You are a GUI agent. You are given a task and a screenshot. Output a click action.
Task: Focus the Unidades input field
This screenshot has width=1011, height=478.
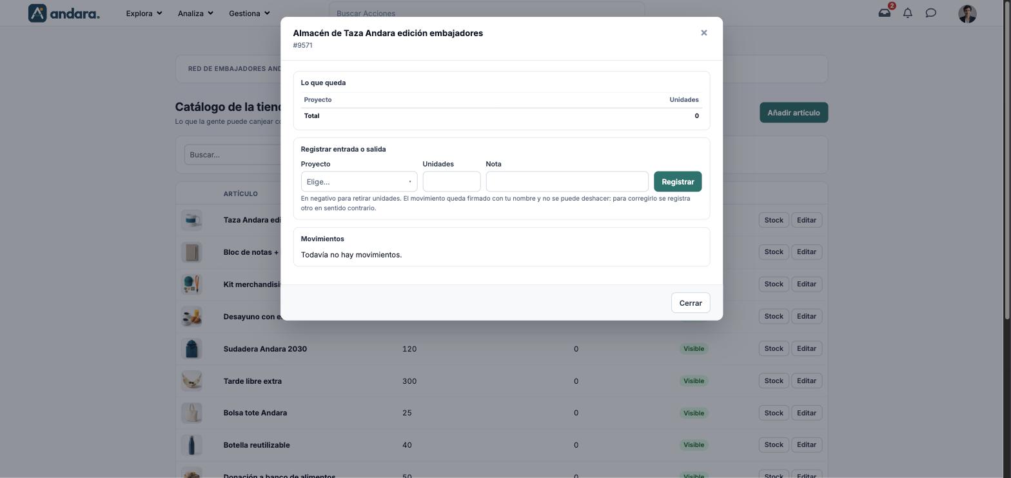(x=451, y=182)
